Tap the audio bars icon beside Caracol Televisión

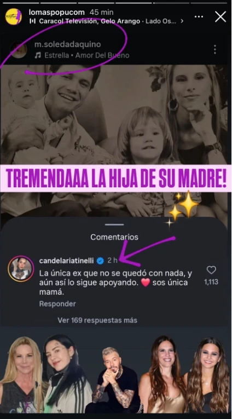coord(33,21)
